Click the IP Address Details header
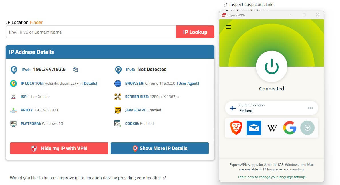340x185 pixels. (x=110, y=52)
